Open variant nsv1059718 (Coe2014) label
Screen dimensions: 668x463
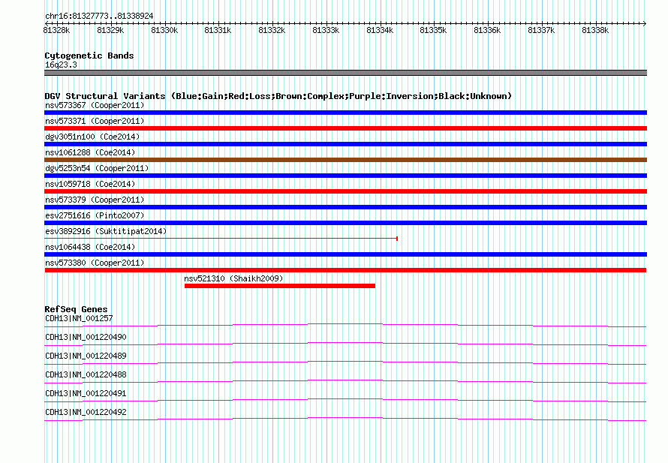90,184
